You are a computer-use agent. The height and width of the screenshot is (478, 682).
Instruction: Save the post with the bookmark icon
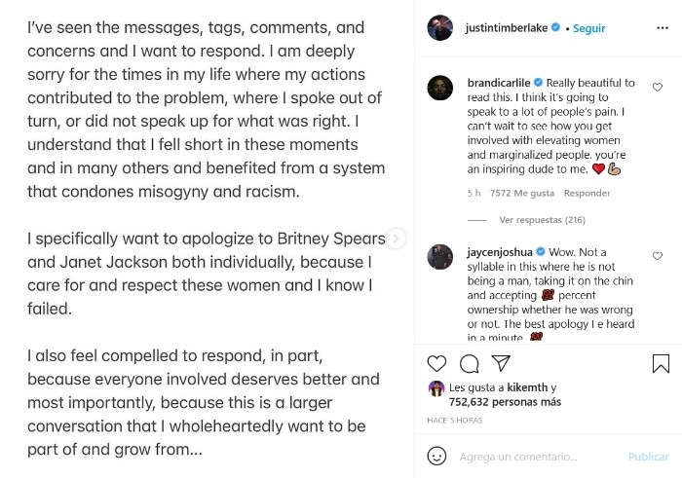pos(661,364)
